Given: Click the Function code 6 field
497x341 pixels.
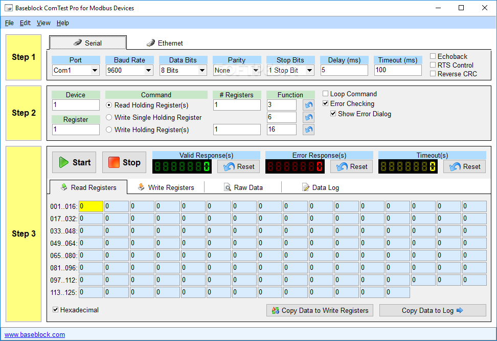Looking at the screenshot, I should 281,117.
